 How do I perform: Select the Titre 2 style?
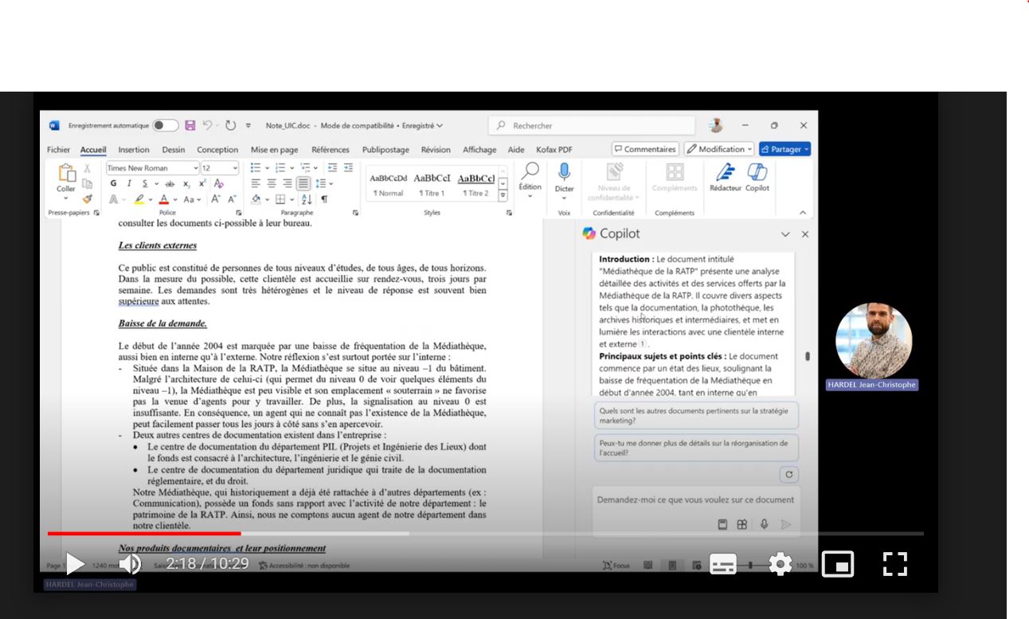[x=475, y=184]
